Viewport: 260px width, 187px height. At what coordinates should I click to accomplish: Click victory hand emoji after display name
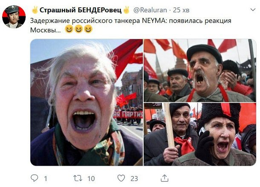pos(126,10)
